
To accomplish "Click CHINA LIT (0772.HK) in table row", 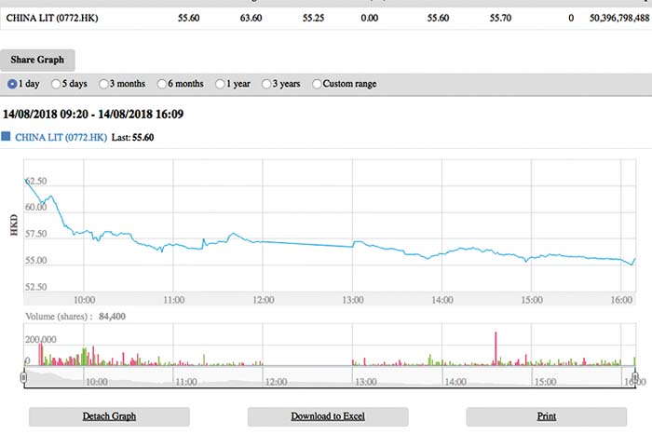I will tap(52, 18).
